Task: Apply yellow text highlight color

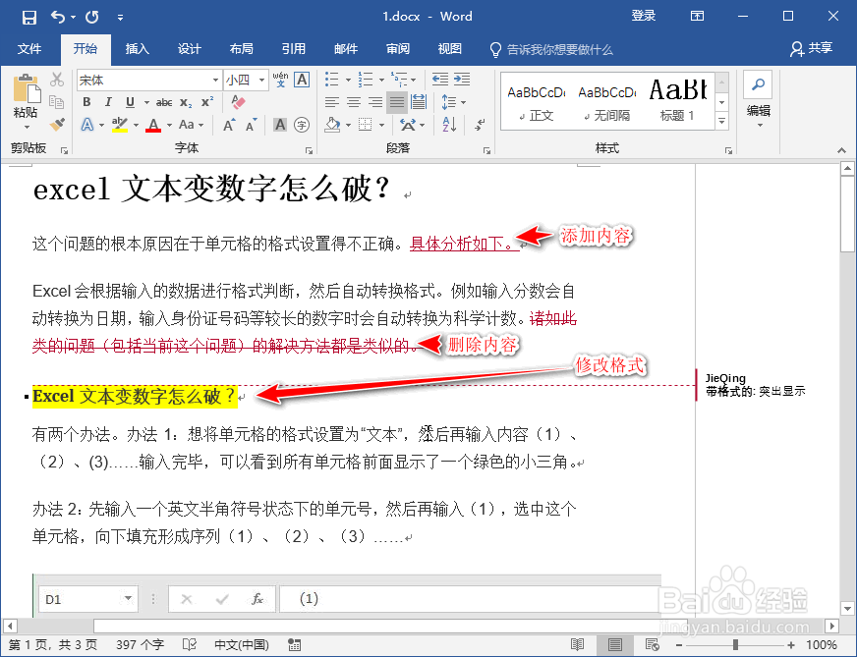Action: click(120, 125)
